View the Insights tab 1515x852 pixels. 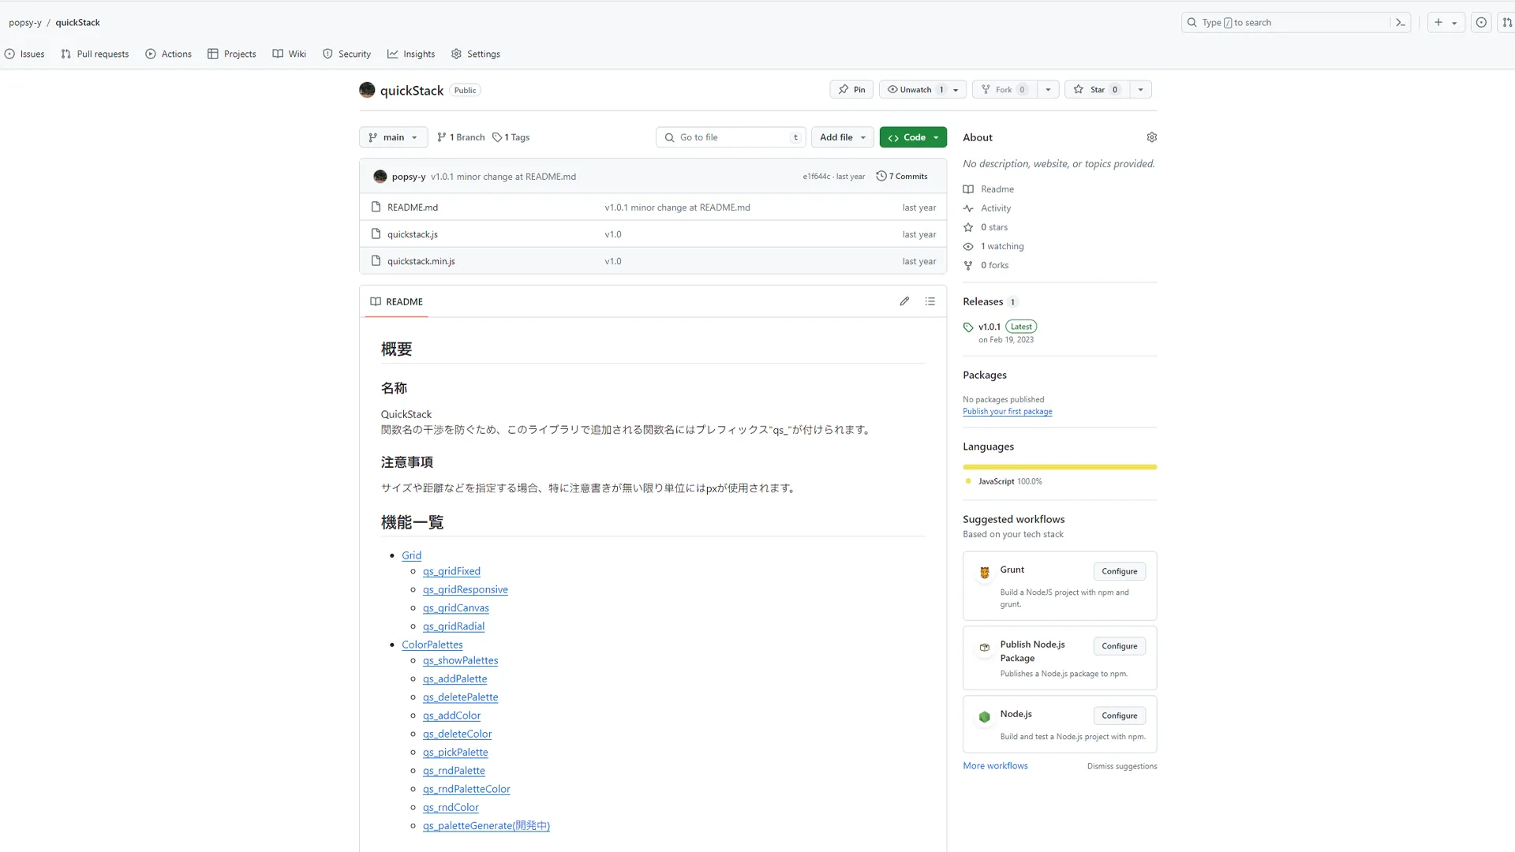click(x=411, y=54)
